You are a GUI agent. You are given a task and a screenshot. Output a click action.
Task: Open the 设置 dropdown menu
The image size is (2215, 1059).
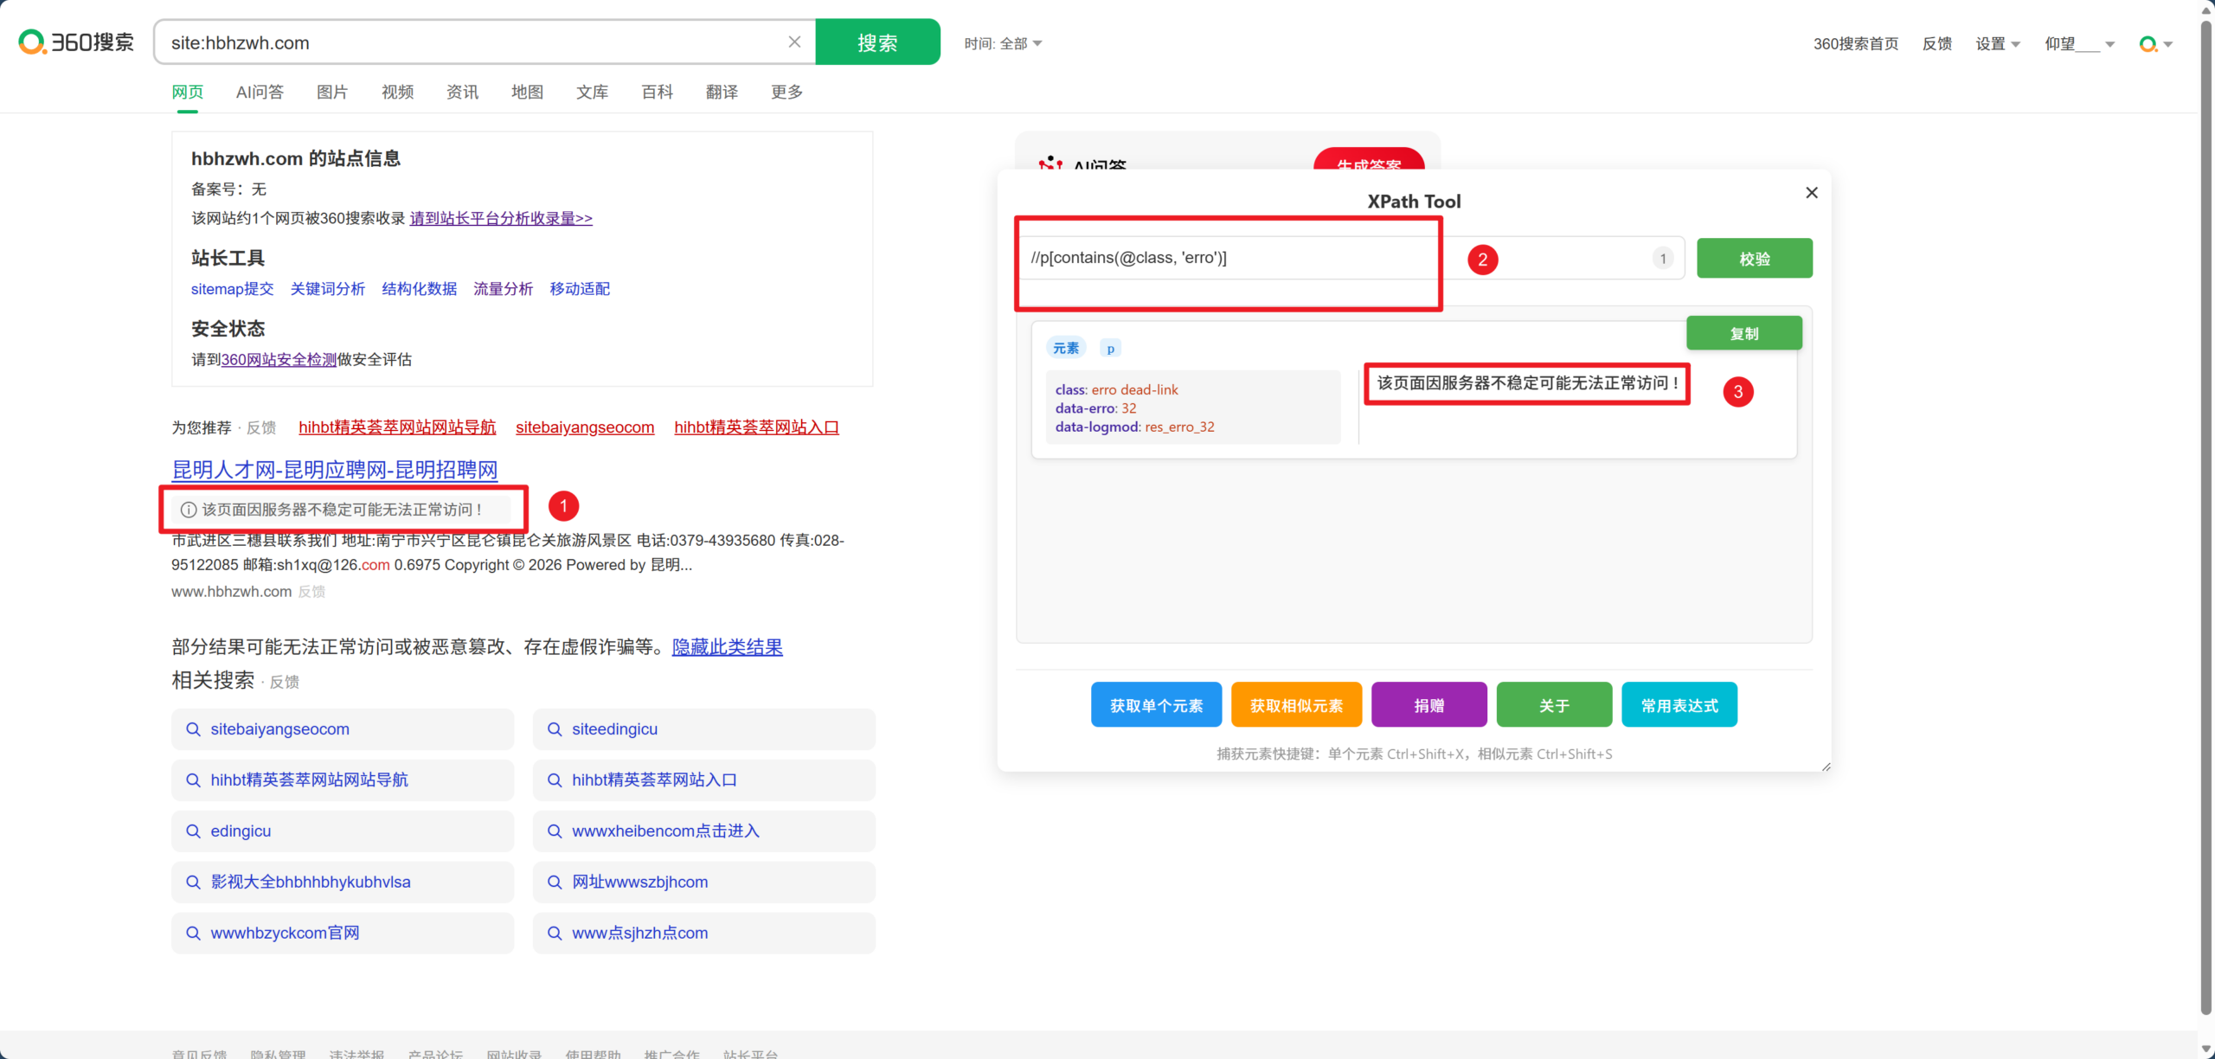(x=1997, y=44)
